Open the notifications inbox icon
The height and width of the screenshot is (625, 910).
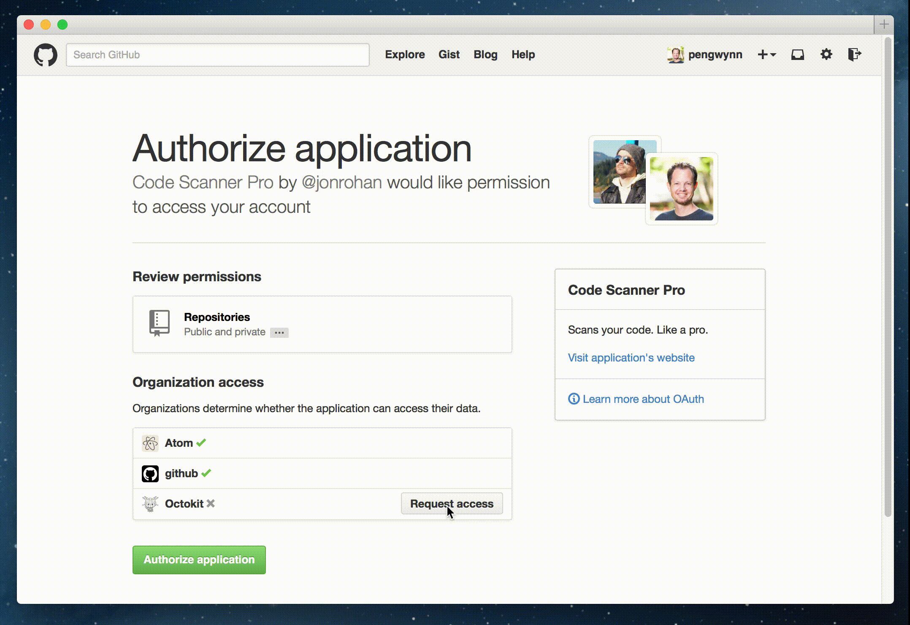click(797, 54)
